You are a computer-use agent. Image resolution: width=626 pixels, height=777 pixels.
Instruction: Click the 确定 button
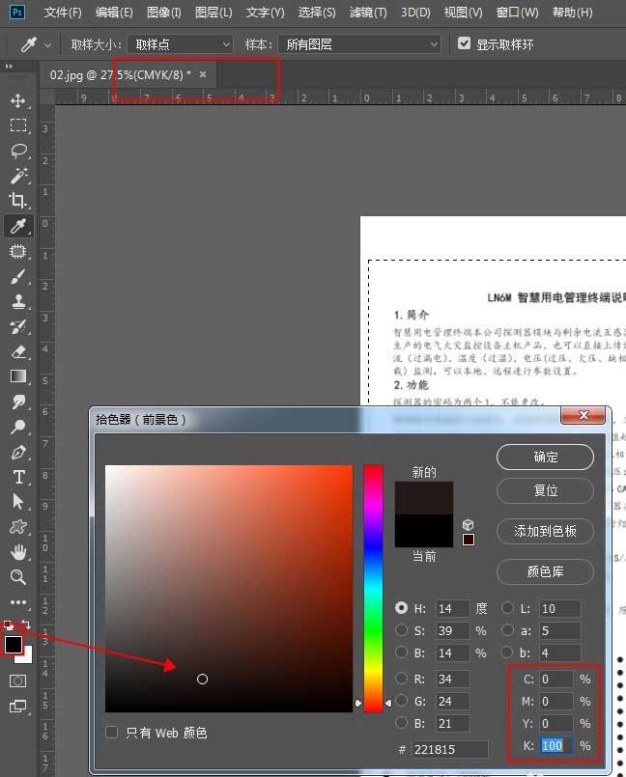point(545,457)
